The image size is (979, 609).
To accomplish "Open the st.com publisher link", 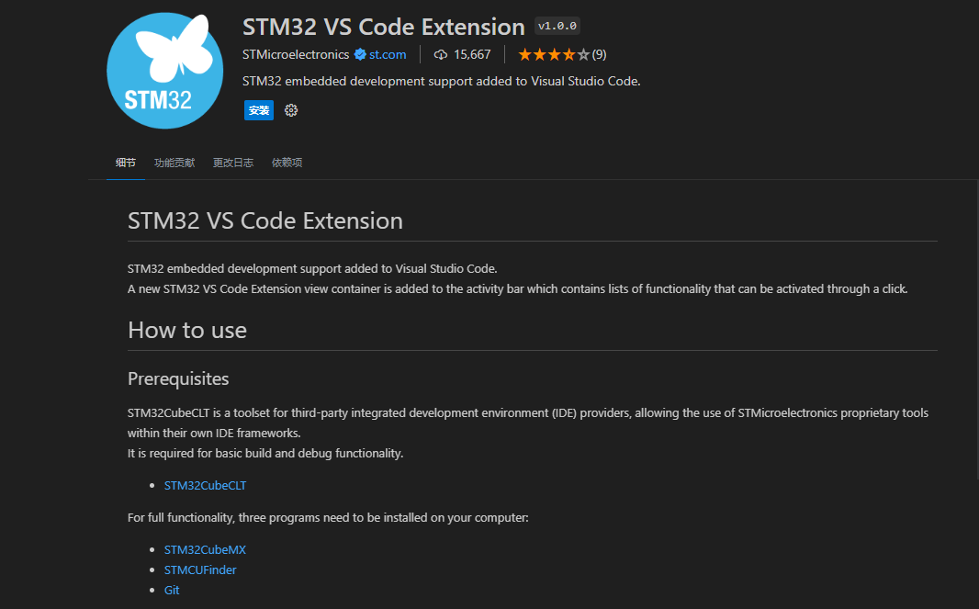I will (x=388, y=54).
